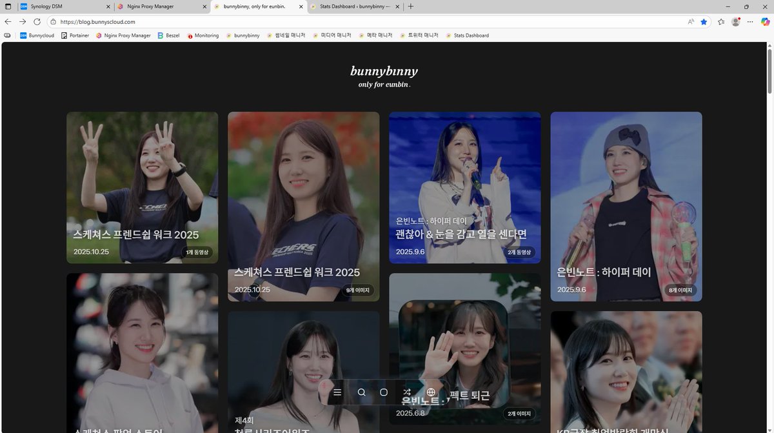Open the tab actions menu icon
774x433 pixels.
click(8, 6)
